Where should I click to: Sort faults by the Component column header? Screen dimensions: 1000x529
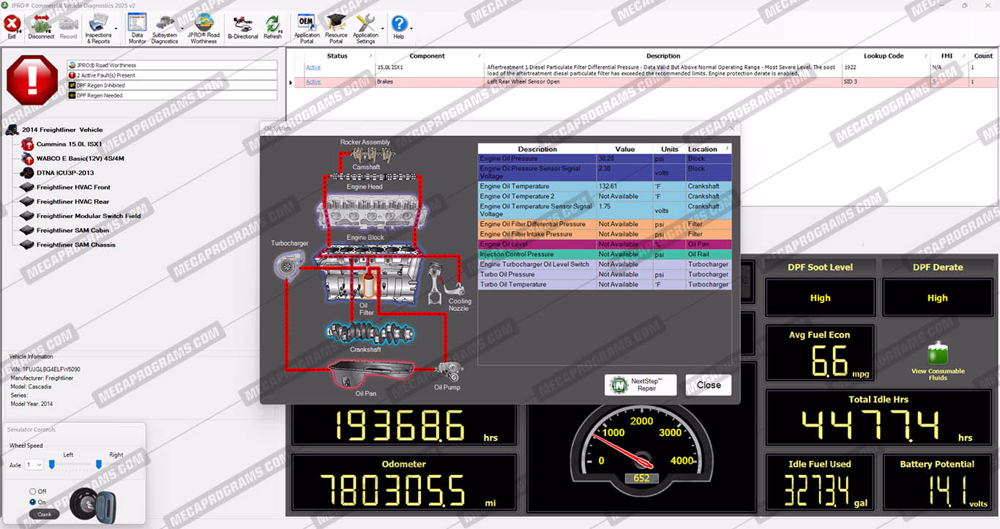coord(428,56)
